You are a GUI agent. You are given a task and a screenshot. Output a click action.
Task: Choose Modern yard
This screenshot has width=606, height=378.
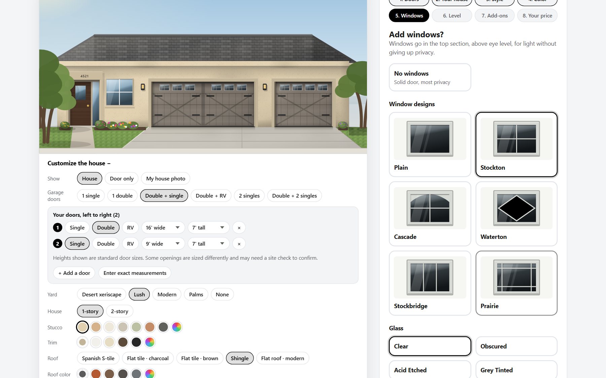pos(167,295)
